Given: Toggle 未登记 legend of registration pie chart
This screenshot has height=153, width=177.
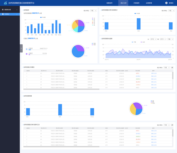Looking at the screenshot, I should pos(94,45).
